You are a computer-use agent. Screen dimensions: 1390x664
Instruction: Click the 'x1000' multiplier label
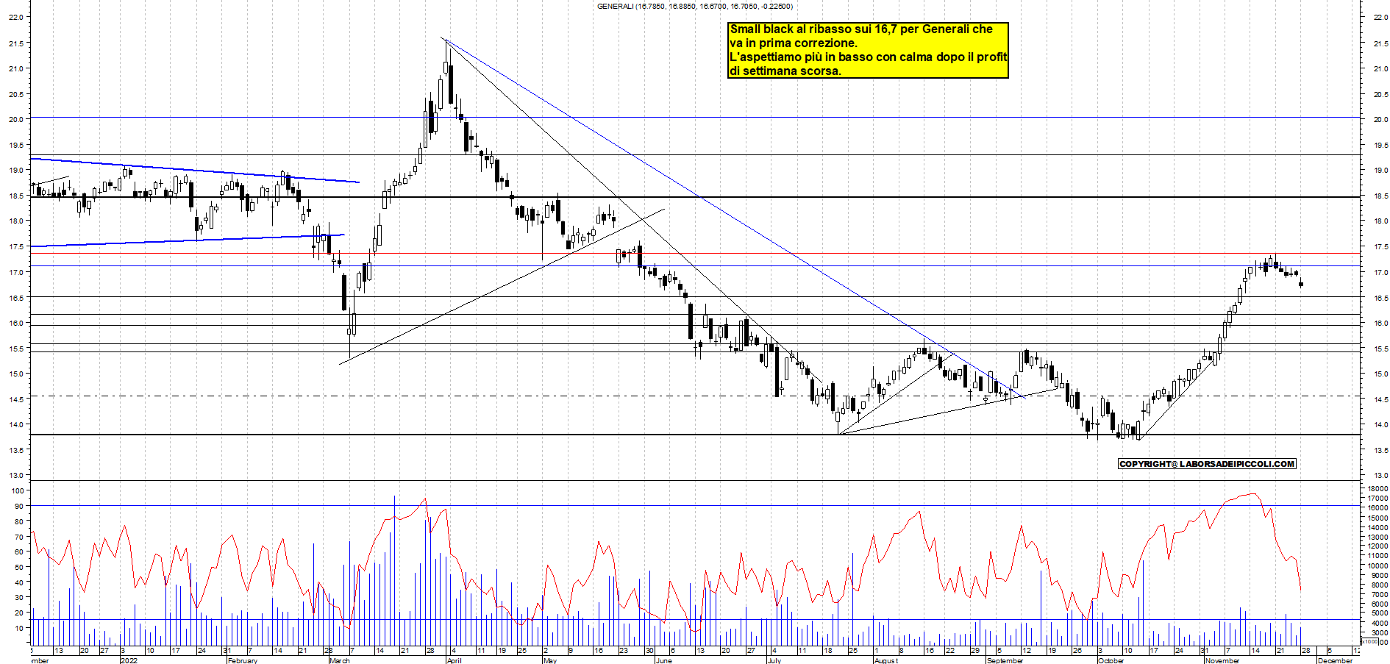pos(1370,641)
